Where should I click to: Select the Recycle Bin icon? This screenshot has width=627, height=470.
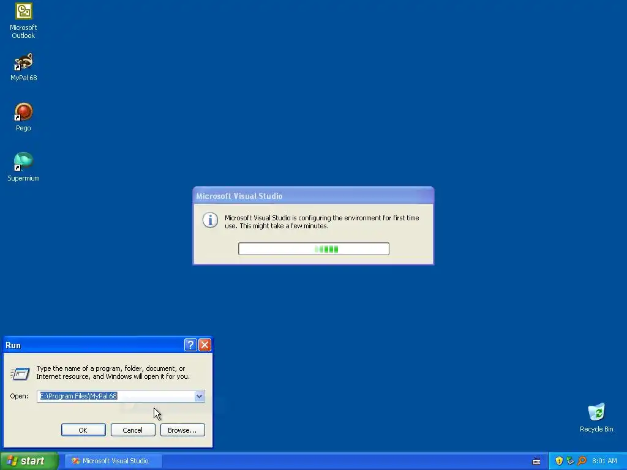point(596,418)
